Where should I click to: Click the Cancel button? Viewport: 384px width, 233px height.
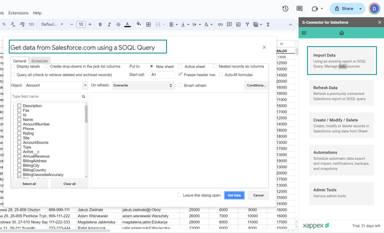point(258,195)
